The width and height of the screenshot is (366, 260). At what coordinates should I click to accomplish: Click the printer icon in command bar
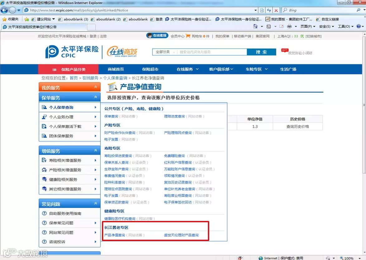coord(289,27)
